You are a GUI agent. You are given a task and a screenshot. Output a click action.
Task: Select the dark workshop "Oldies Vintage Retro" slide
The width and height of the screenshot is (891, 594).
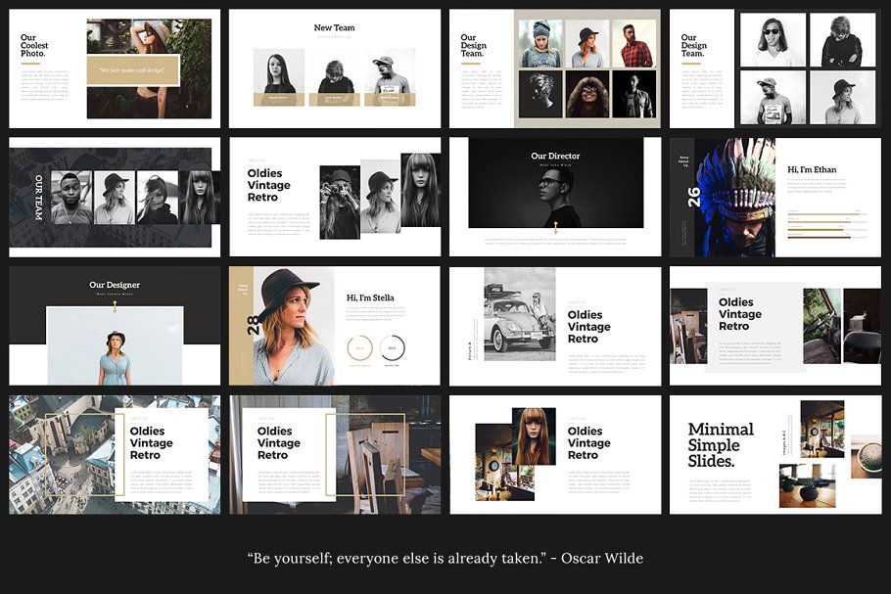click(335, 453)
